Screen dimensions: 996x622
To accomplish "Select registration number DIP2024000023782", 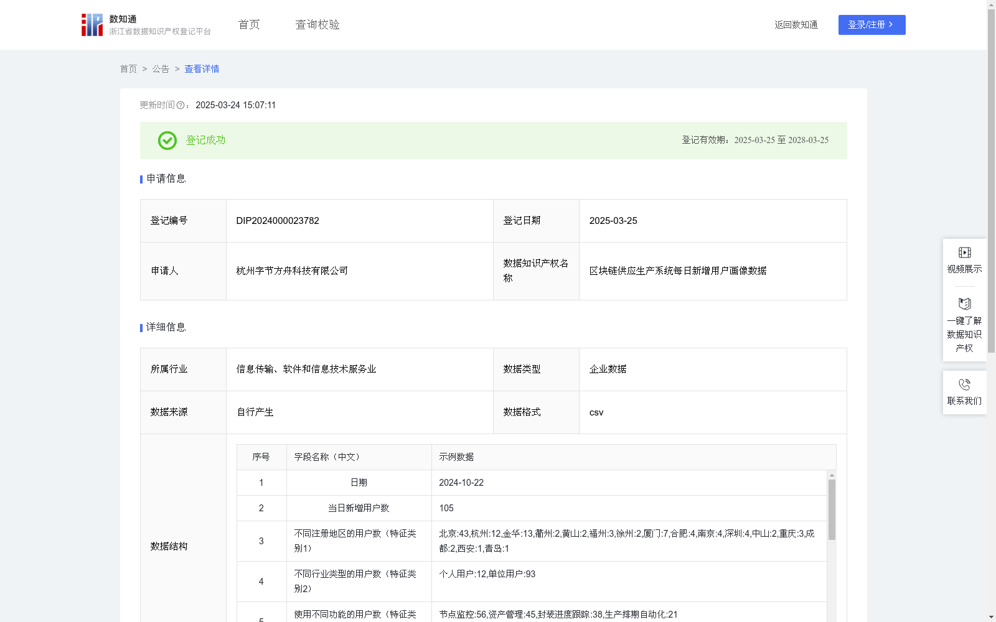I will pos(278,221).
